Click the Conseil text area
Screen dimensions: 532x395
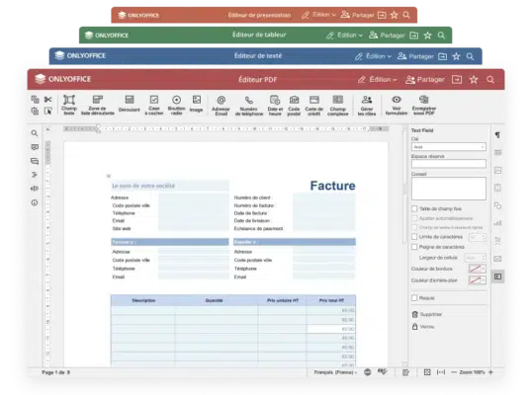(449, 189)
